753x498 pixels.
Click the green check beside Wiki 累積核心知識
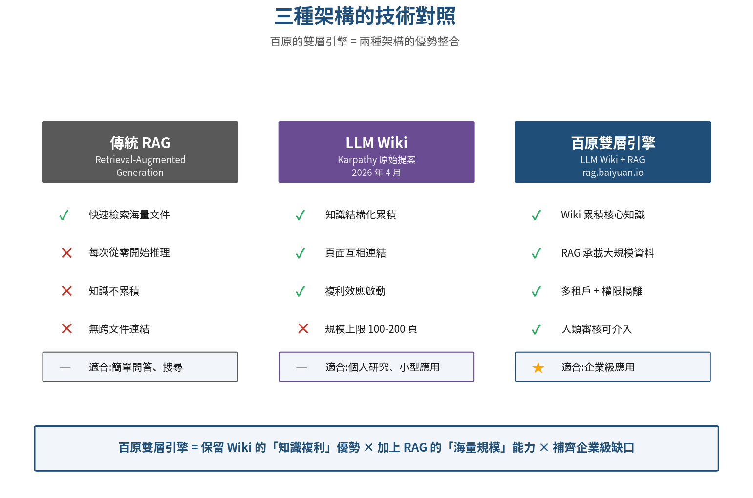coord(537,215)
